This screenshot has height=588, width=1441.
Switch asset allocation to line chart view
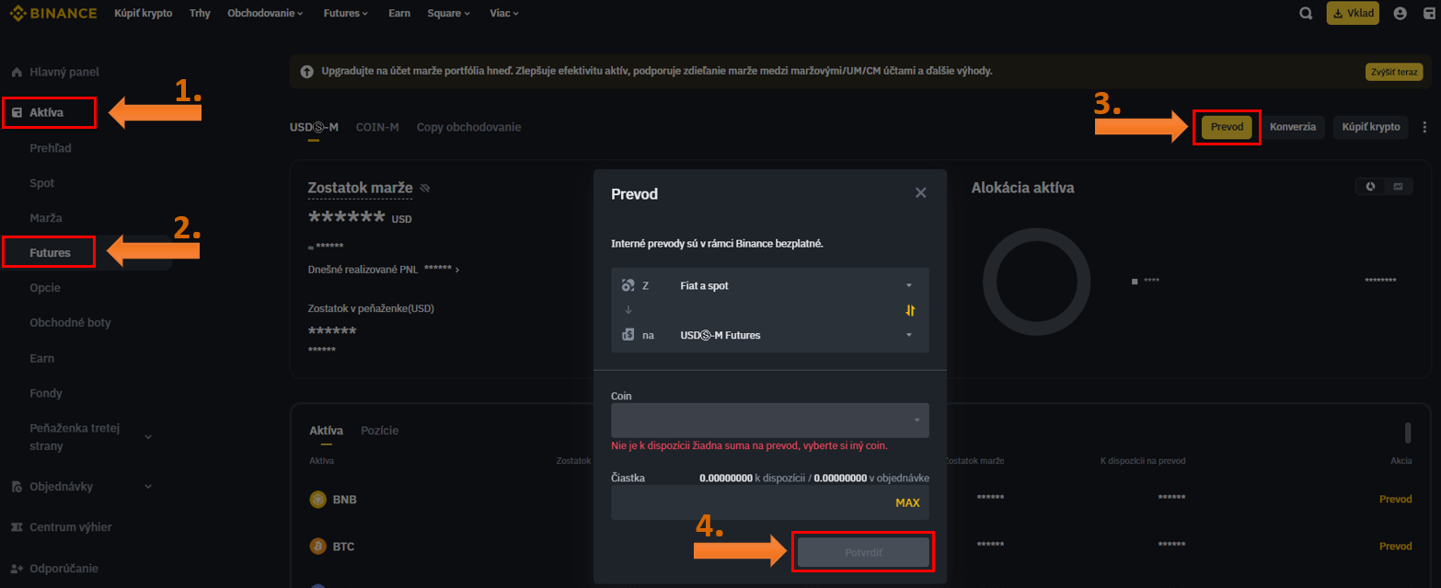1398,186
